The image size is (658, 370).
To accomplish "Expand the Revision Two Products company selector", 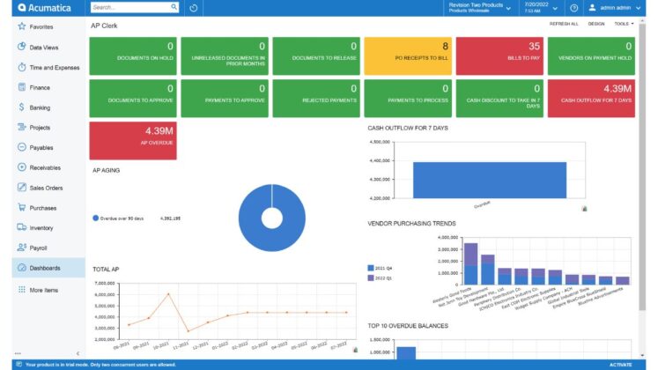I will pos(479,8).
